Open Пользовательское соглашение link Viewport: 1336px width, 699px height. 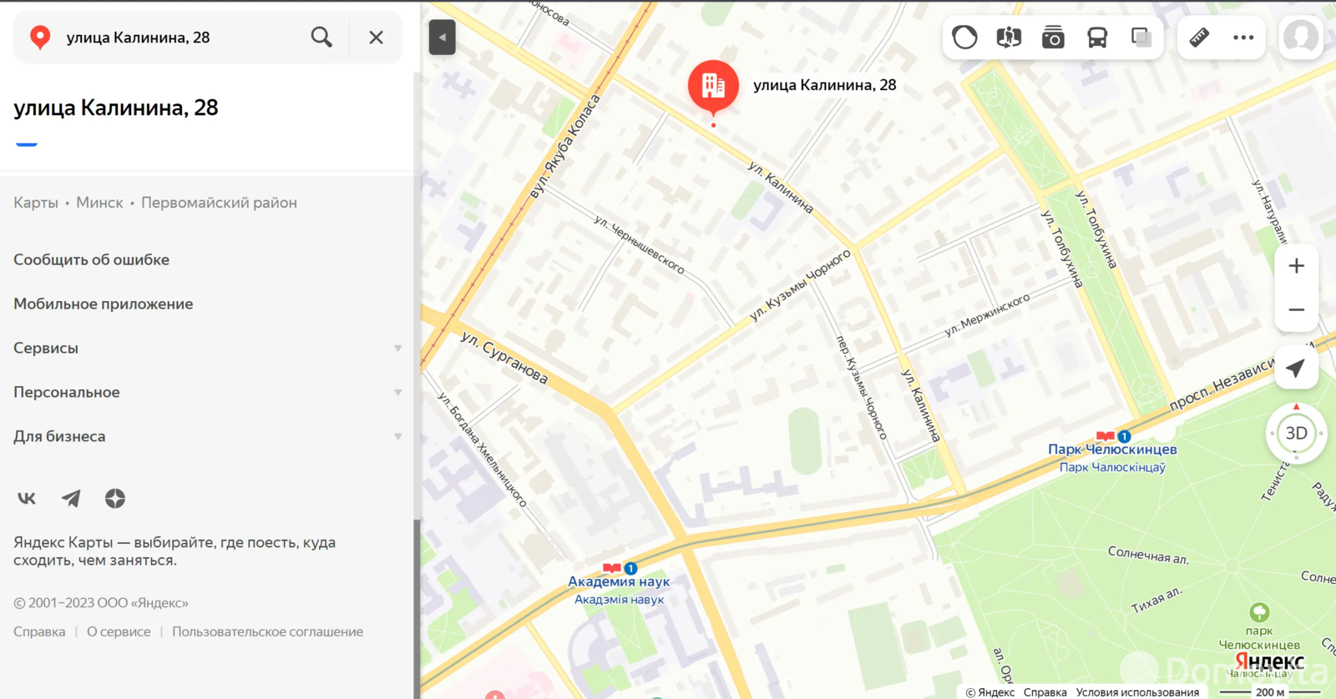click(x=267, y=631)
